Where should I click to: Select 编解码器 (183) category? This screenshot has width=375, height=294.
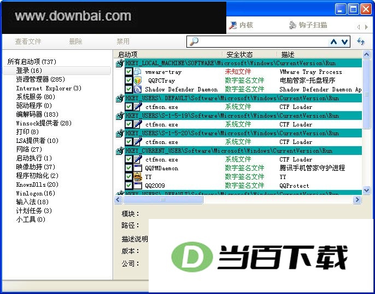pyautogui.click(x=37, y=114)
